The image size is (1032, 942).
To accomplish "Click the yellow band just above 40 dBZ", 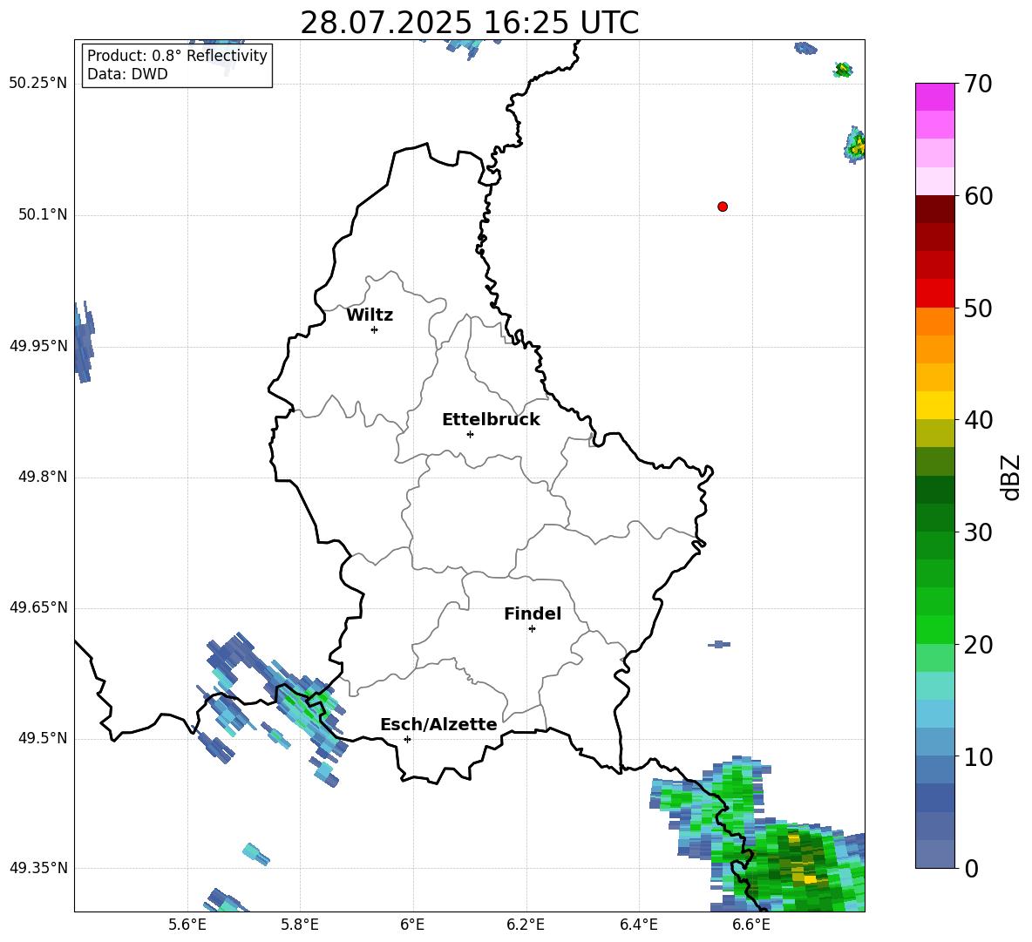I will pos(934,405).
